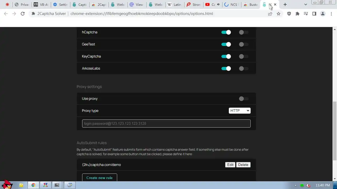
Task: Click the proxy login:password address field
Action: pyautogui.click(x=166, y=123)
